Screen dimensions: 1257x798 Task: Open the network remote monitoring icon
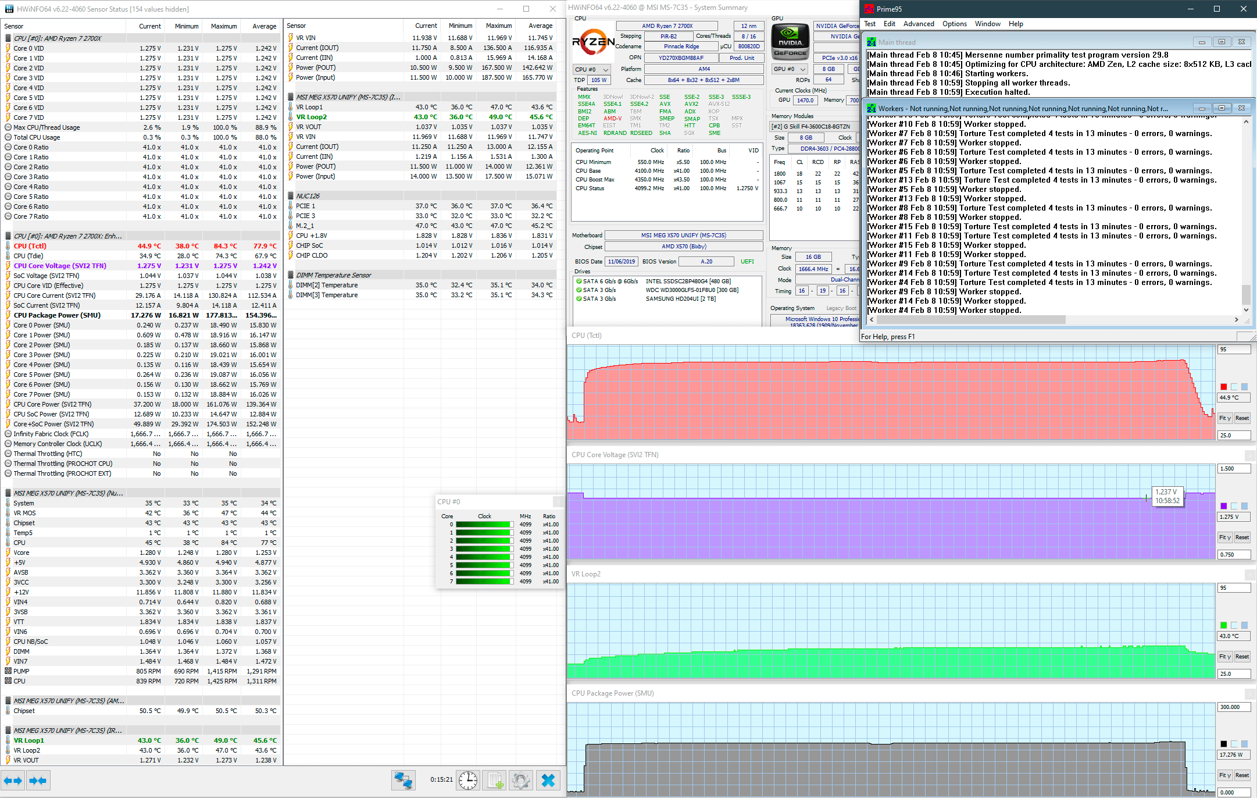tap(403, 780)
